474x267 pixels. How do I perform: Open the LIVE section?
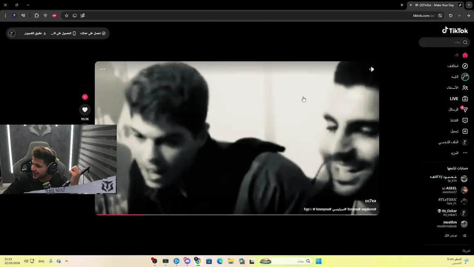(x=459, y=99)
